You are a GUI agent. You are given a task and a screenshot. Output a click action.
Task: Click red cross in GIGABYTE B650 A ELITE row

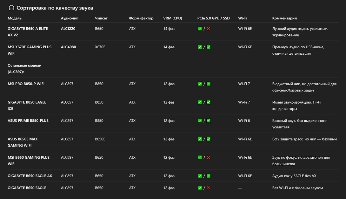tap(209, 29)
